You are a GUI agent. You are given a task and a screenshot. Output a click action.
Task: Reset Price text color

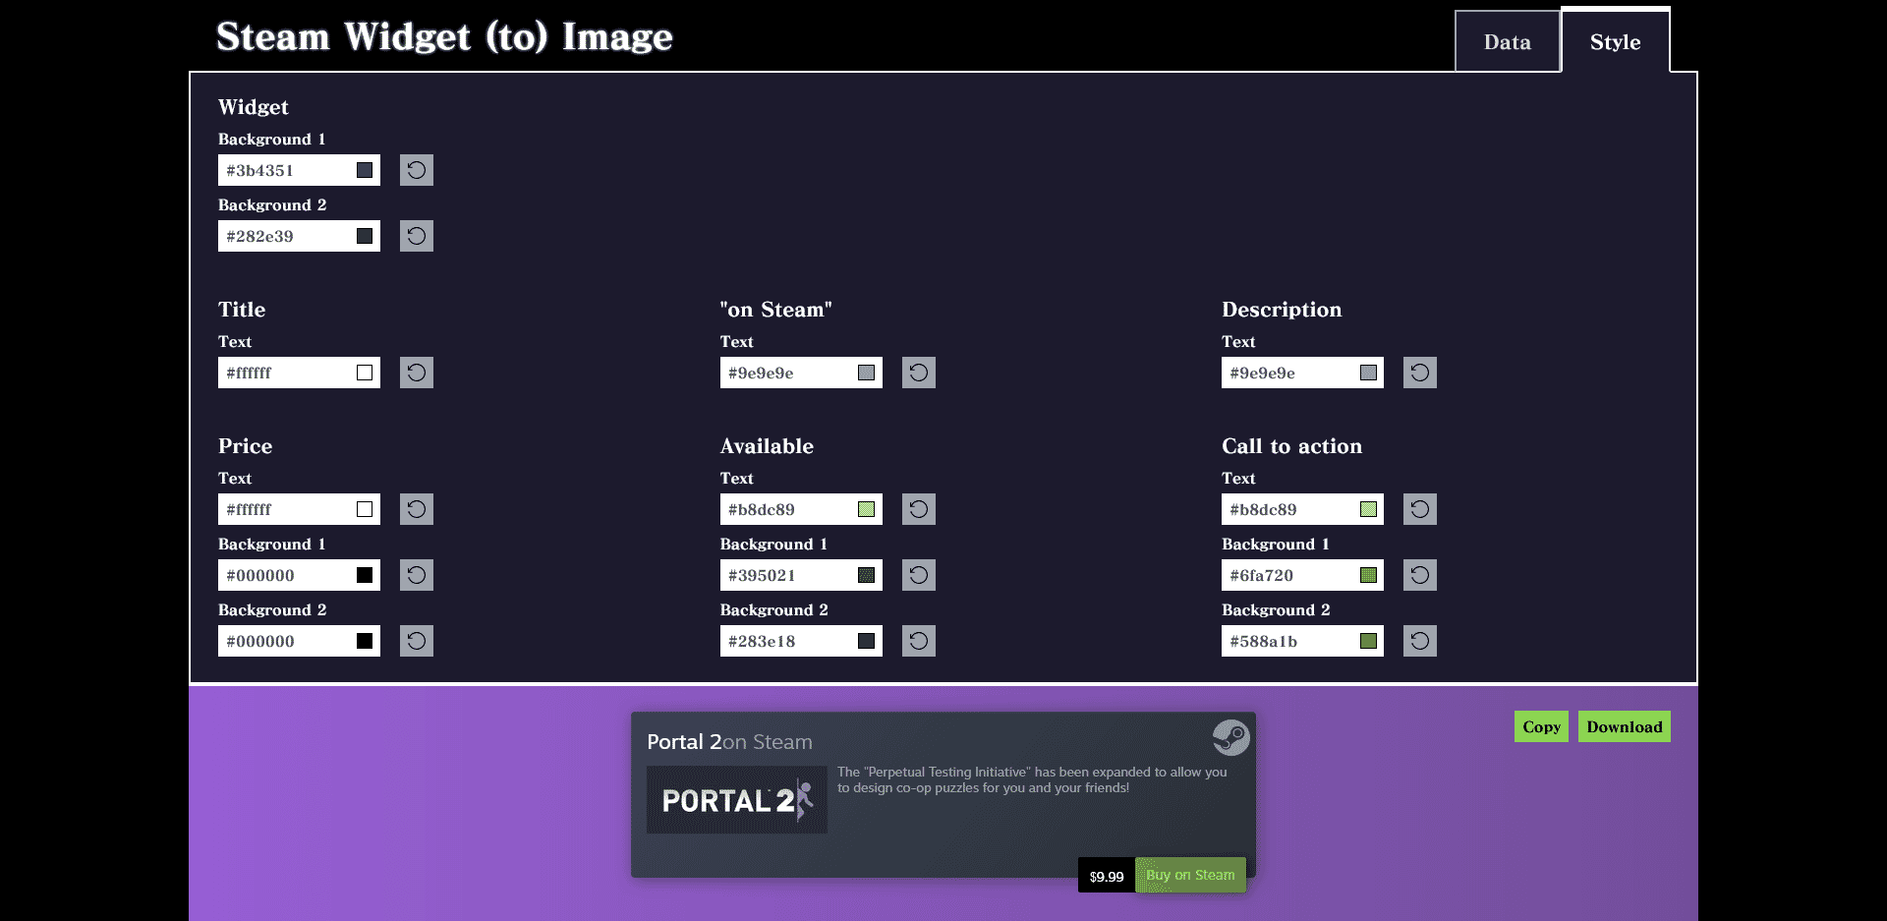pyautogui.click(x=417, y=509)
